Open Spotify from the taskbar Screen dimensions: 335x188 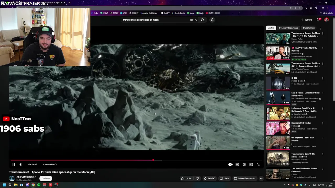[x=39, y=185]
